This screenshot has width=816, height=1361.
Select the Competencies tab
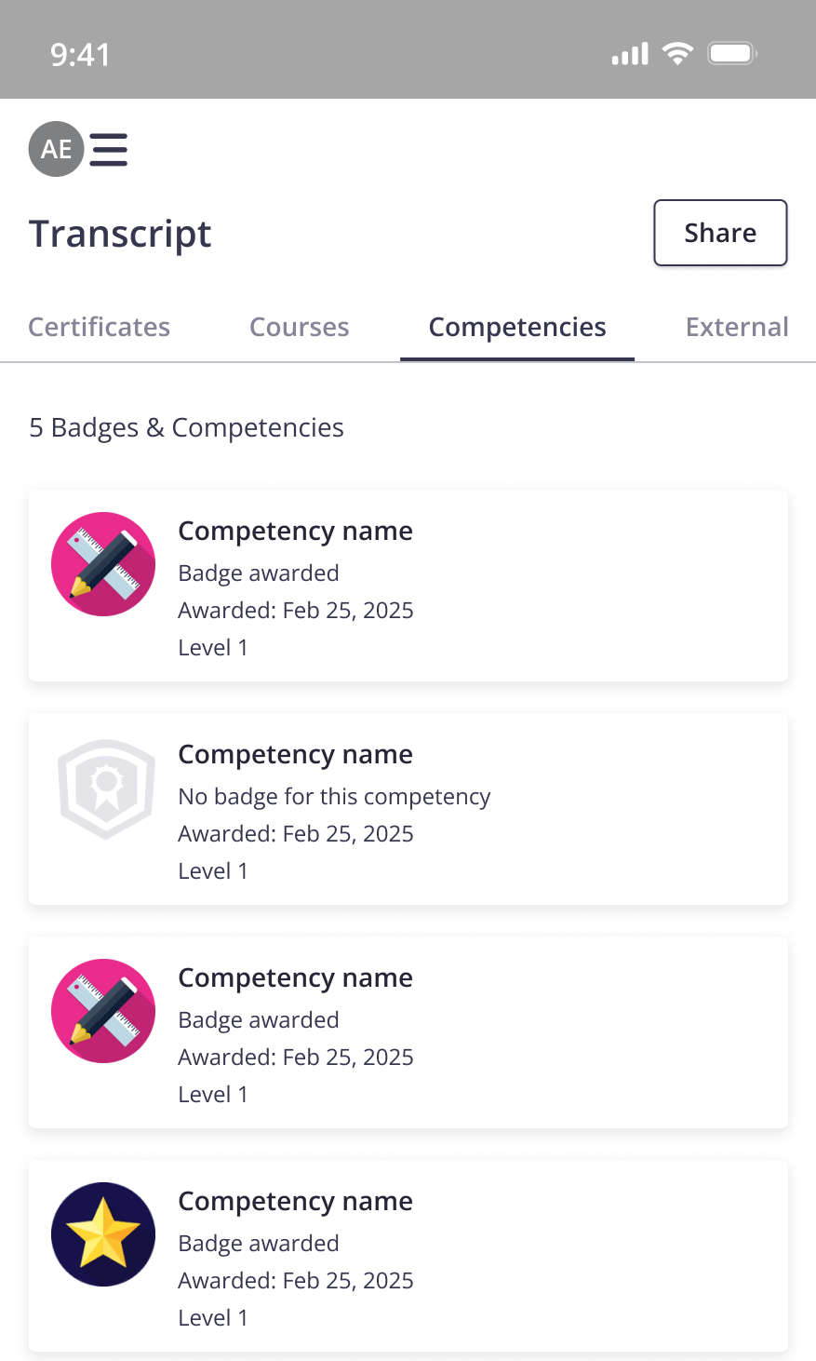(517, 328)
